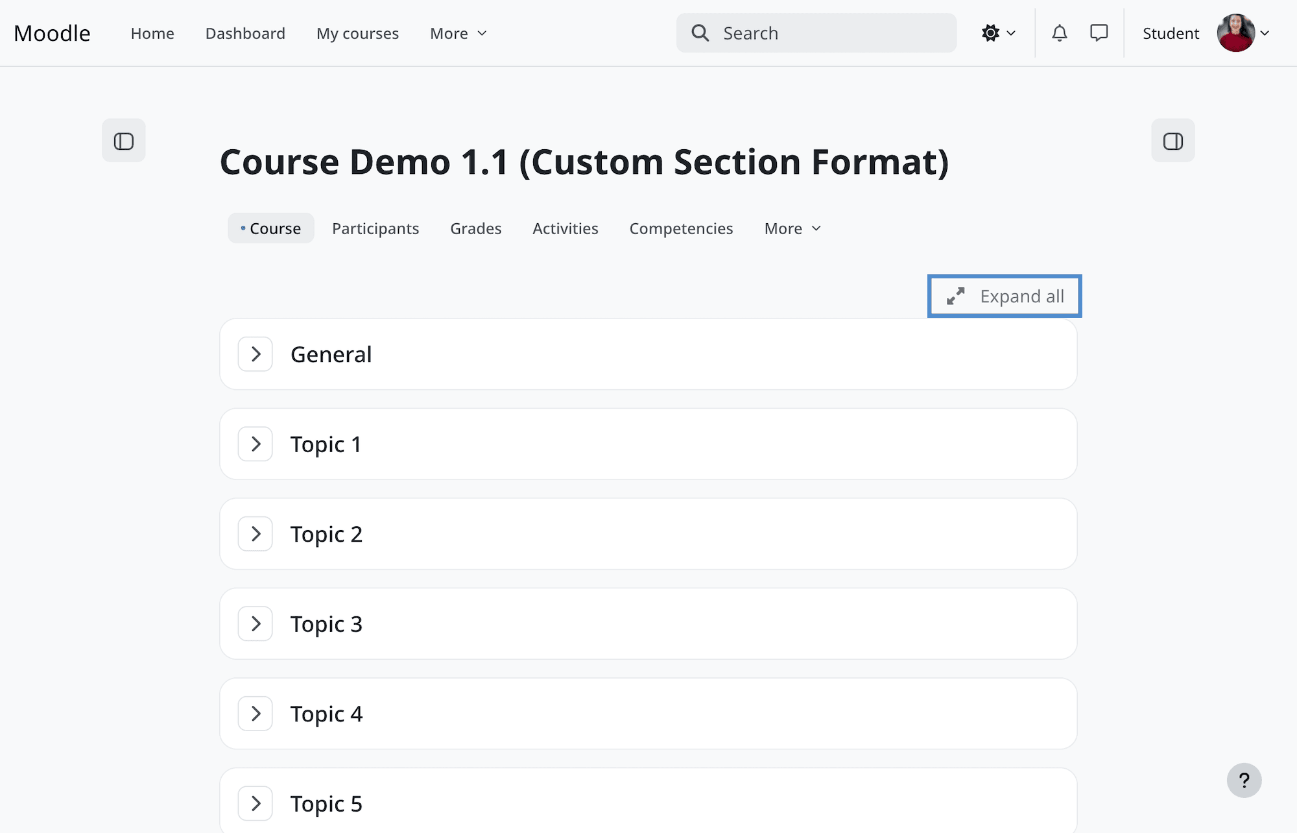Image resolution: width=1297 pixels, height=833 pixels.
Task: Click the Topic 2 section title
Action: pos(326,534)
